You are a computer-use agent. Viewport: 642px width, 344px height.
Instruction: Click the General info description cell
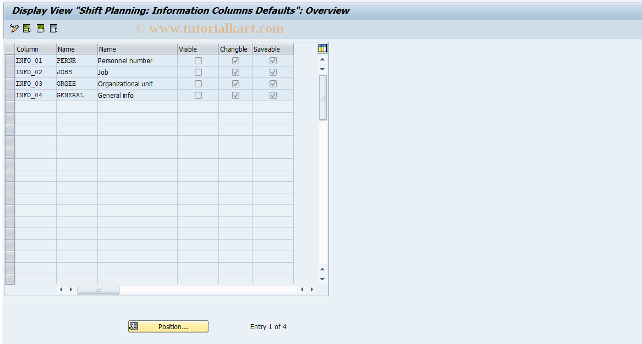[138, 95]
